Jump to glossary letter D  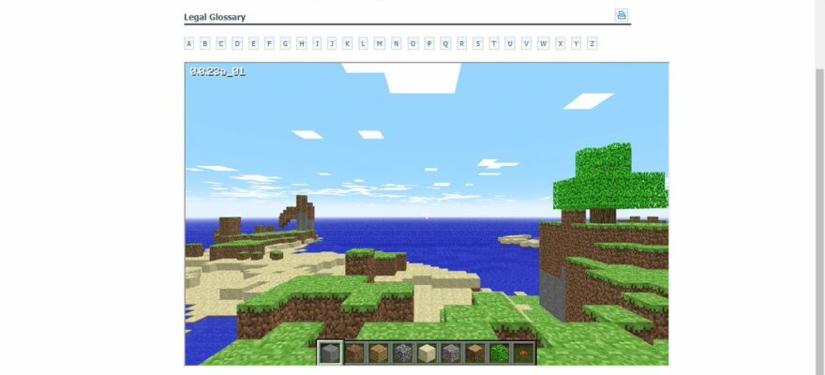click(237, 44)
